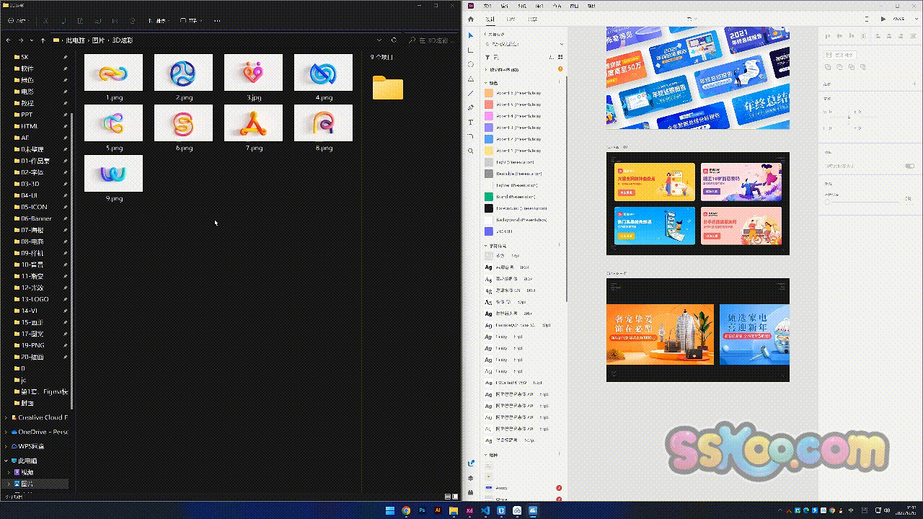The image size is (923, 519).
Task: Select the Accent 6 orange color swatch
Action: click(489, 93)
